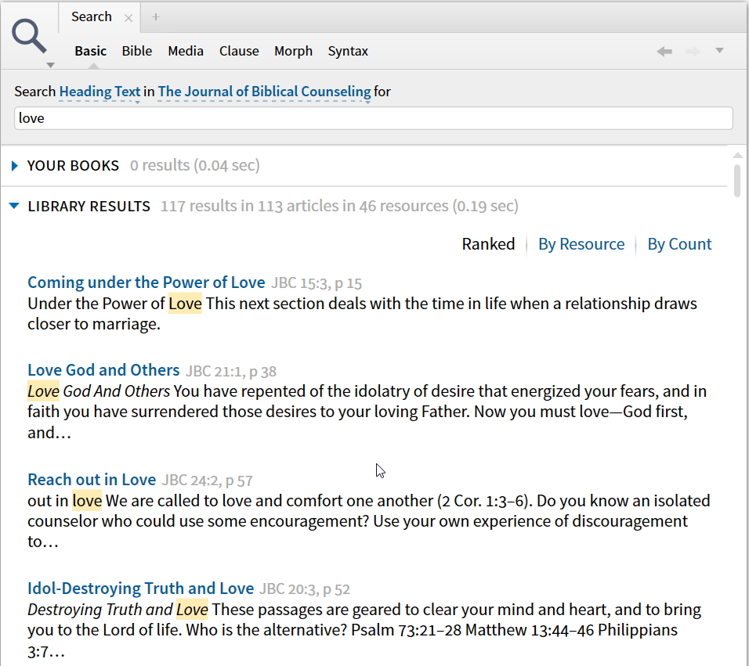Click the 'JBC 21:1, p 38' reference
Screen dimensions: 749x666
click(x=230, y=371)
